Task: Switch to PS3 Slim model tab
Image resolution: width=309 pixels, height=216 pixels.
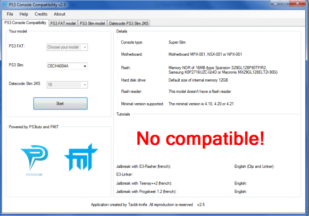Action: coord(92,23)
